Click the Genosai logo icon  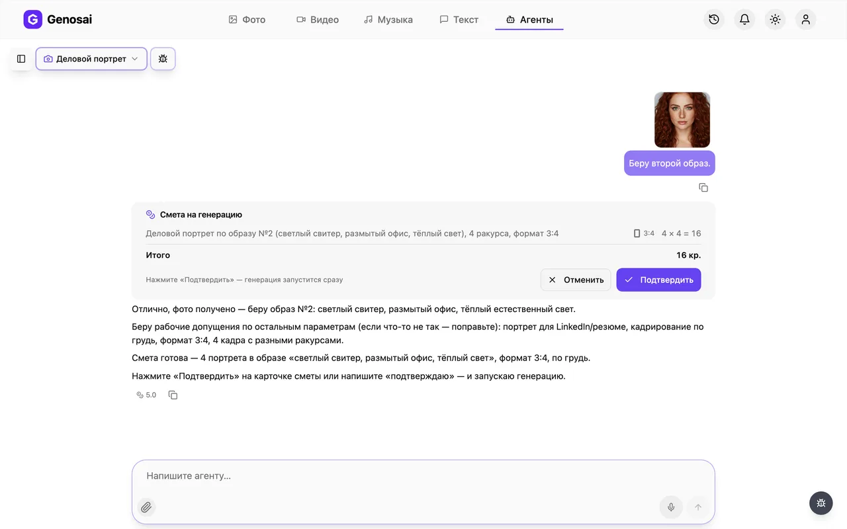(32, 20)
